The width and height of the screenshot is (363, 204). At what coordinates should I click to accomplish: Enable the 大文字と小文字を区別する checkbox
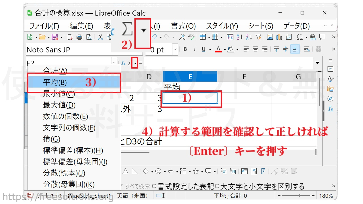point(217,186)
